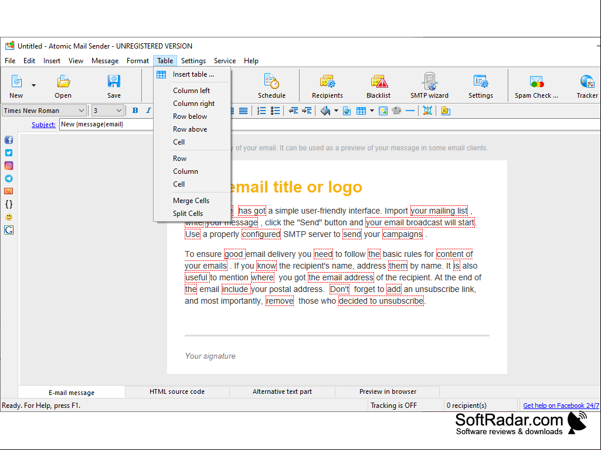Open the View menu
Viewport: 601px width, 450px height.
tap(76, 61)
